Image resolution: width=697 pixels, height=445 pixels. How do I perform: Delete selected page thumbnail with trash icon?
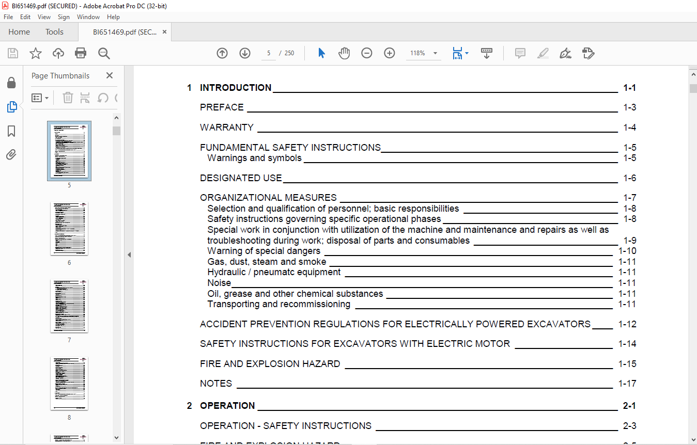68,98
